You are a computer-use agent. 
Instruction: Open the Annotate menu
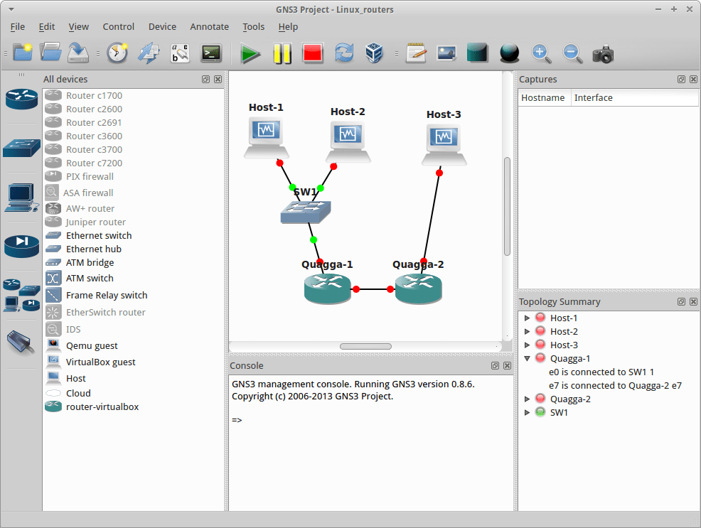pos(209,26)
